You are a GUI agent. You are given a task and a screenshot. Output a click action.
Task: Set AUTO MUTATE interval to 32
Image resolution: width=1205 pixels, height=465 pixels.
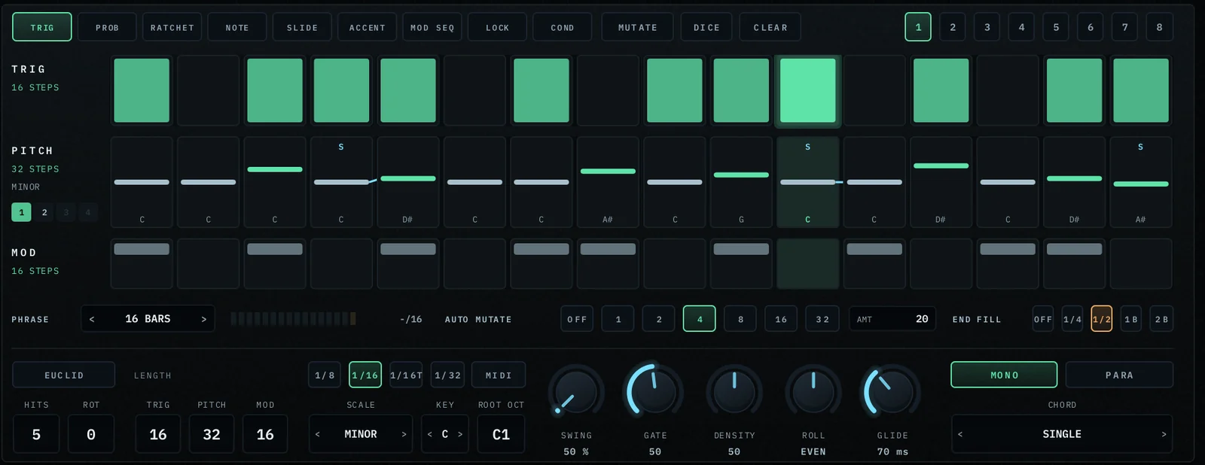[822, 319]
